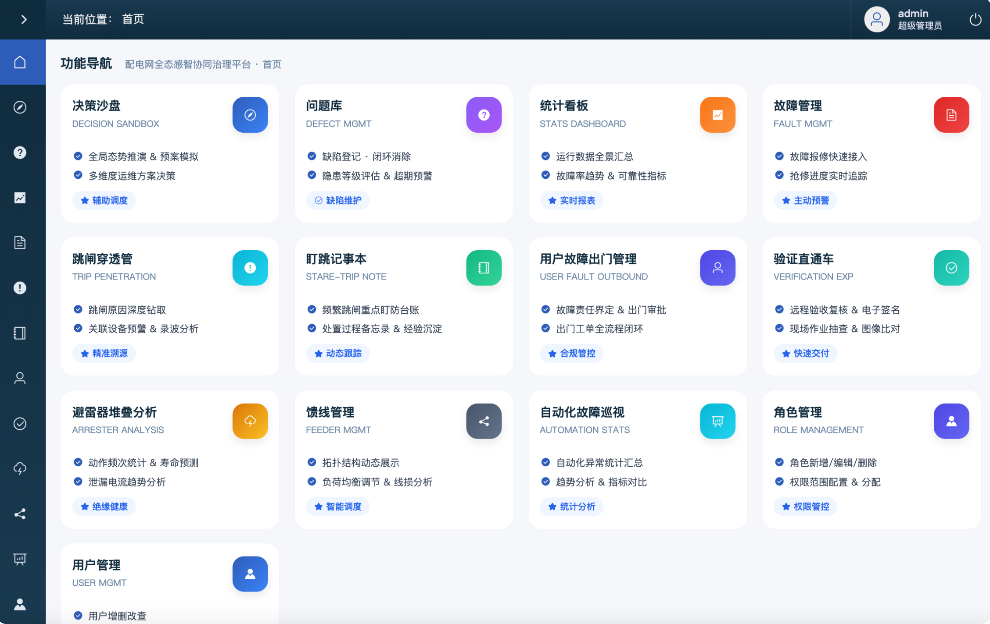Viewport: 990px width, 624px height.
Task: Click the 实时报表 tag
Action: [x=572, y=200]
